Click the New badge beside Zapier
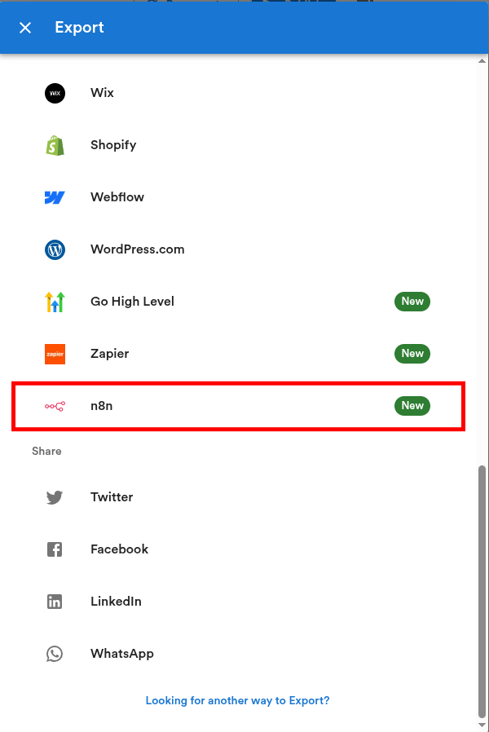 point(412,354)
